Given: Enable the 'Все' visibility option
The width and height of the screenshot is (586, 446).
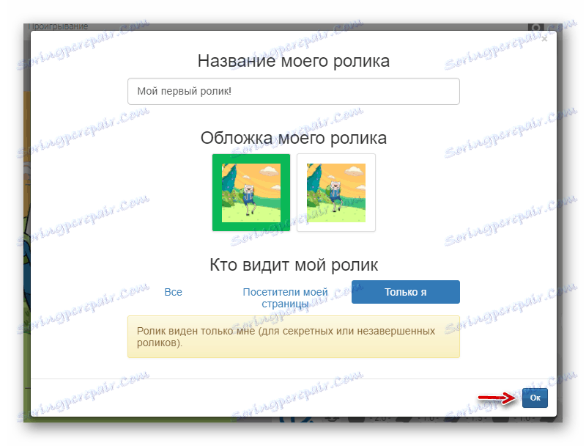Looking at the screenshot, I should [x=174, y=292].
